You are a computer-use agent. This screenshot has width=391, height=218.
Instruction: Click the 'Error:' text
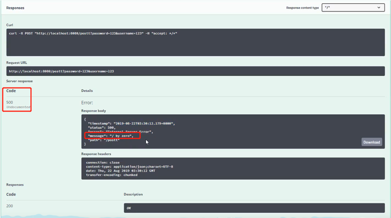click(87, 103)
